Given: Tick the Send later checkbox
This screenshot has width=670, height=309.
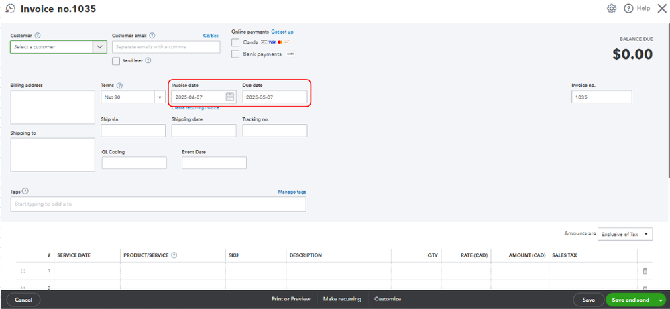Looking at the screenshot, I should pyautogui.click(x=116, y=61).
